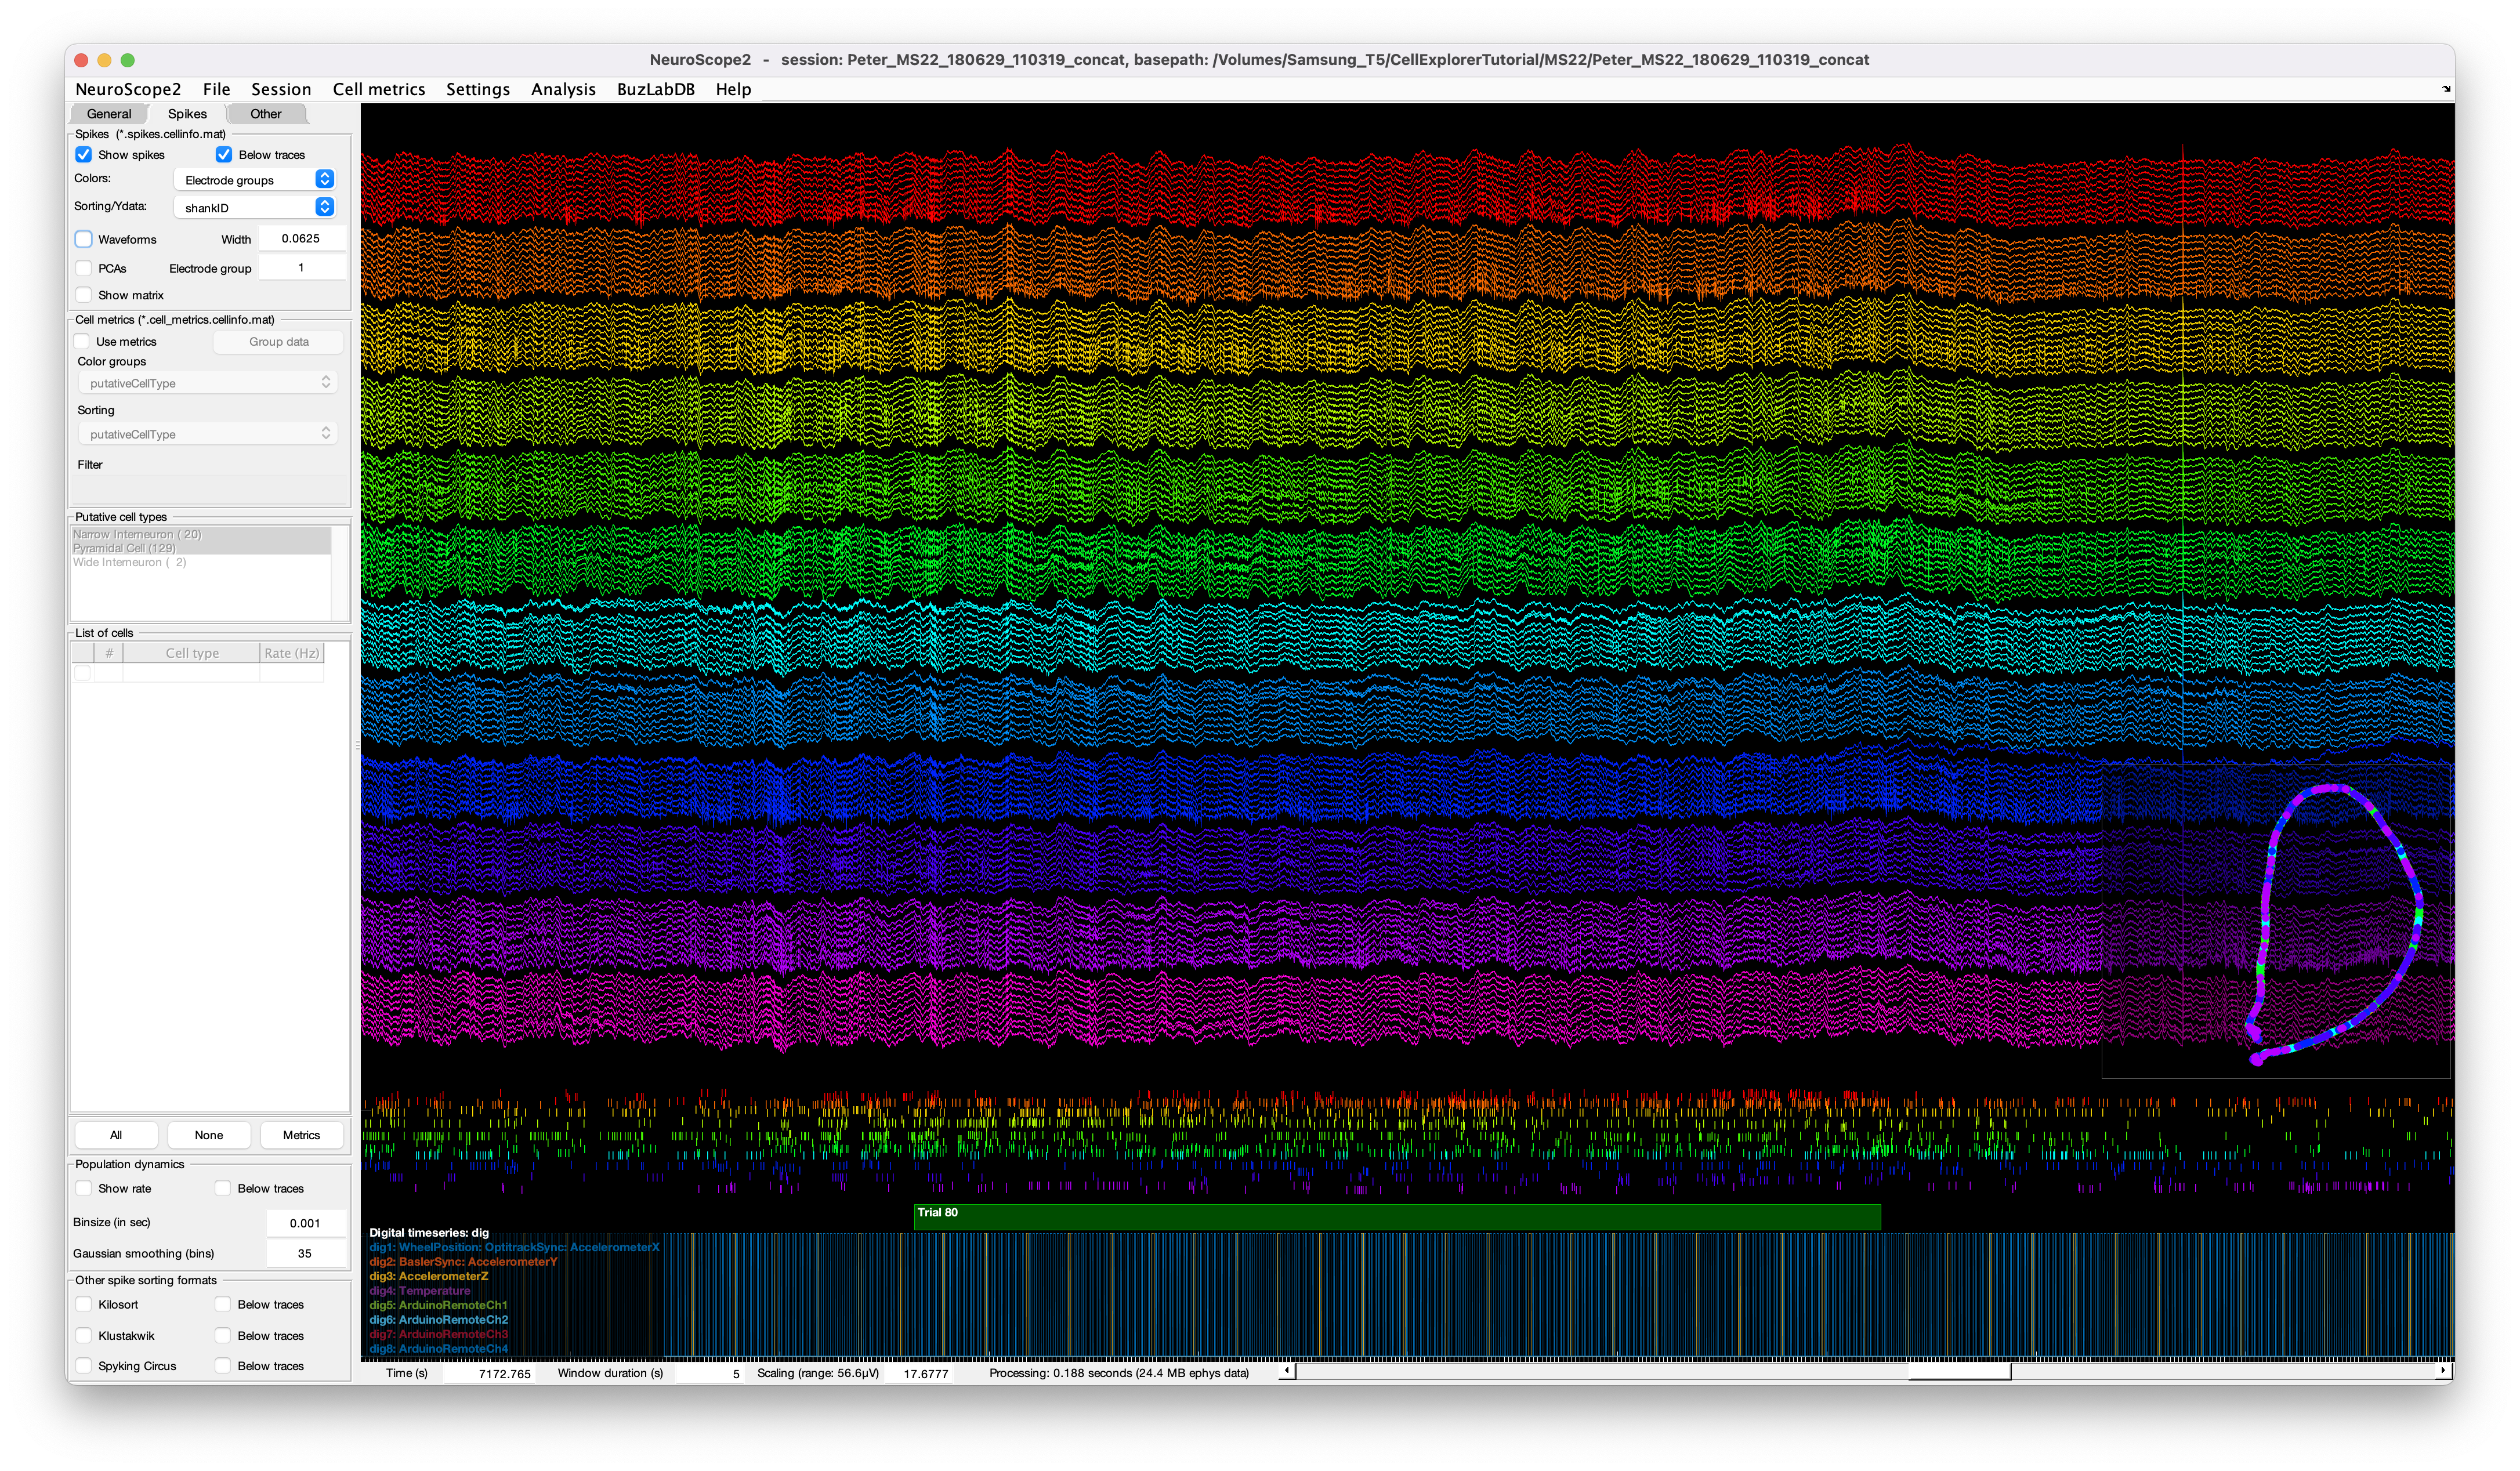This screenshot has width=2520, height=1471.
Task: Click the right scroll arrow of the time scrollbar
Action: coord(2442,1371)
